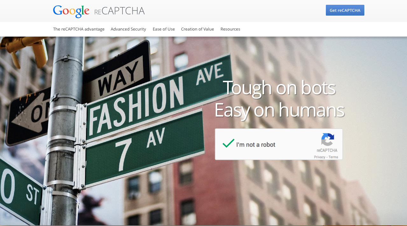Image resolution: width=407 pixels, height=226 pixels.
Task: Click the reCAPTCHA circular arrows icon
Action: [x=327, y=140]
